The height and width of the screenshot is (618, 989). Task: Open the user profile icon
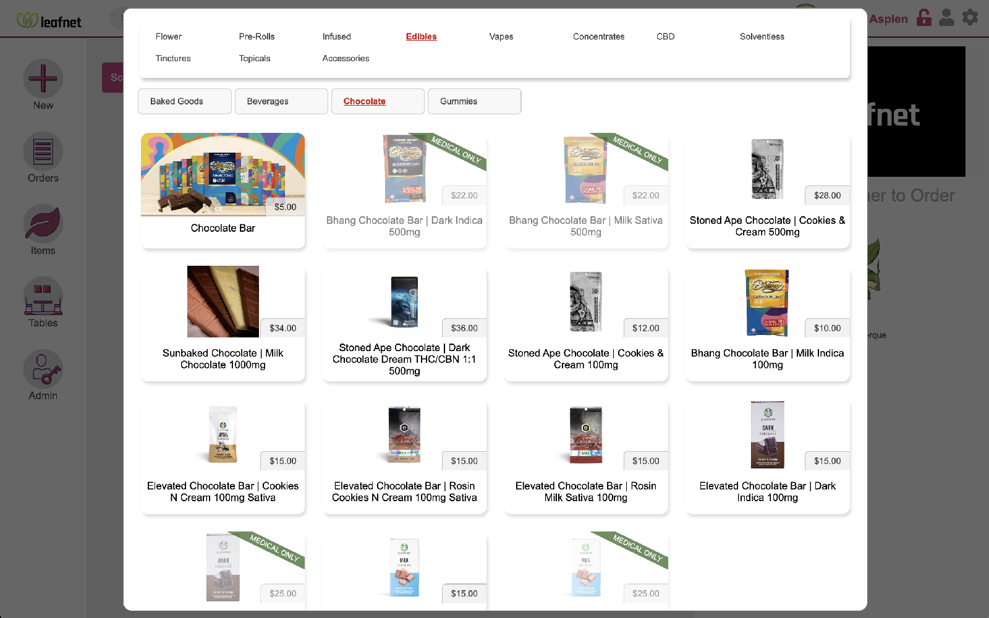[946, 17]
